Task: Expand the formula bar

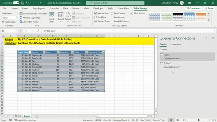Action: pos(215,31)
